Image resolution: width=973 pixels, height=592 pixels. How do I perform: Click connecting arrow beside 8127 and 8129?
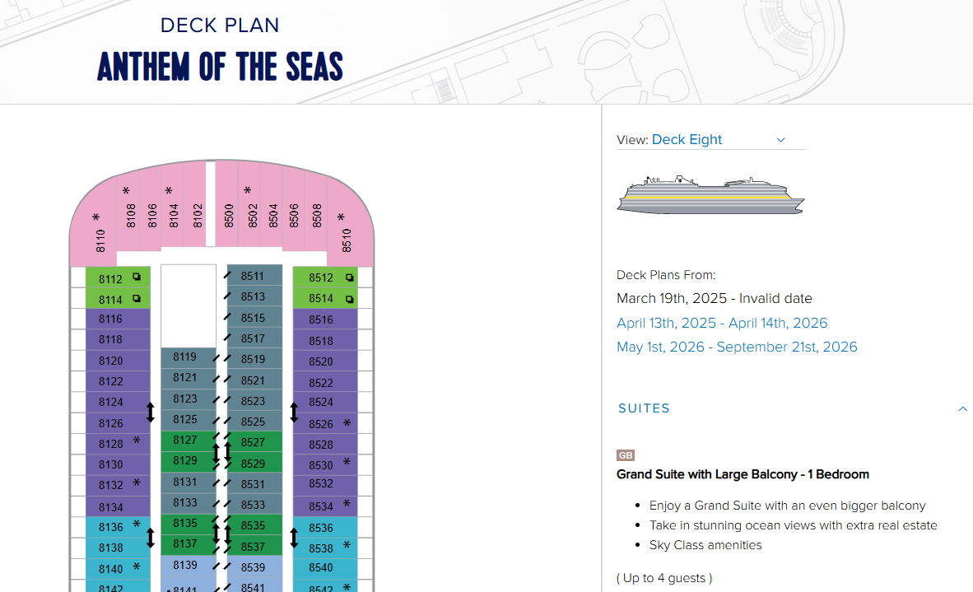click(x=216, y=453)
